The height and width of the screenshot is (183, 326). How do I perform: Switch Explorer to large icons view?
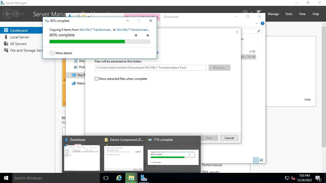pyautogui.click(x=262, y=160)
